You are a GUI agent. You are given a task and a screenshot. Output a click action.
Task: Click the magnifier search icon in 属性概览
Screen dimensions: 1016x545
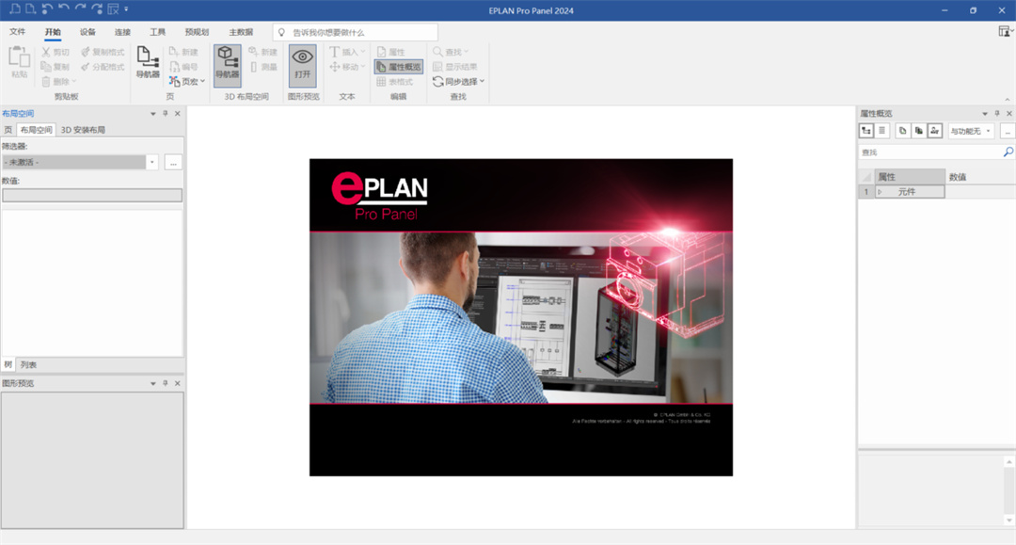[x=1008, y=152]
